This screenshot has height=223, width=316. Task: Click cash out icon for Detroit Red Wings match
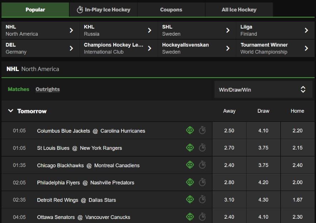(x=190, y=199)
